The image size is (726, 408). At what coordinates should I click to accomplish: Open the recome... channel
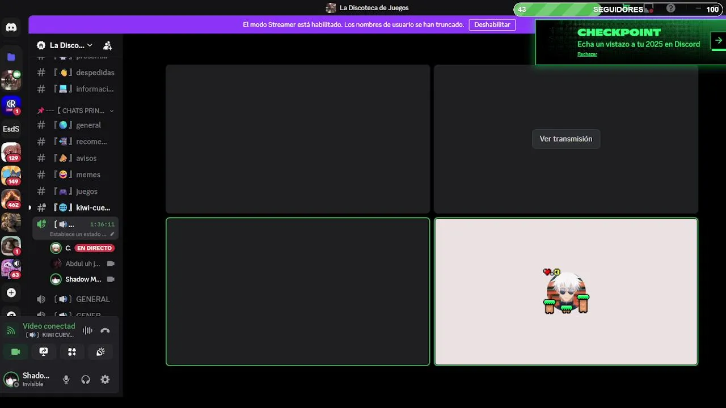(x=75, y=142)
